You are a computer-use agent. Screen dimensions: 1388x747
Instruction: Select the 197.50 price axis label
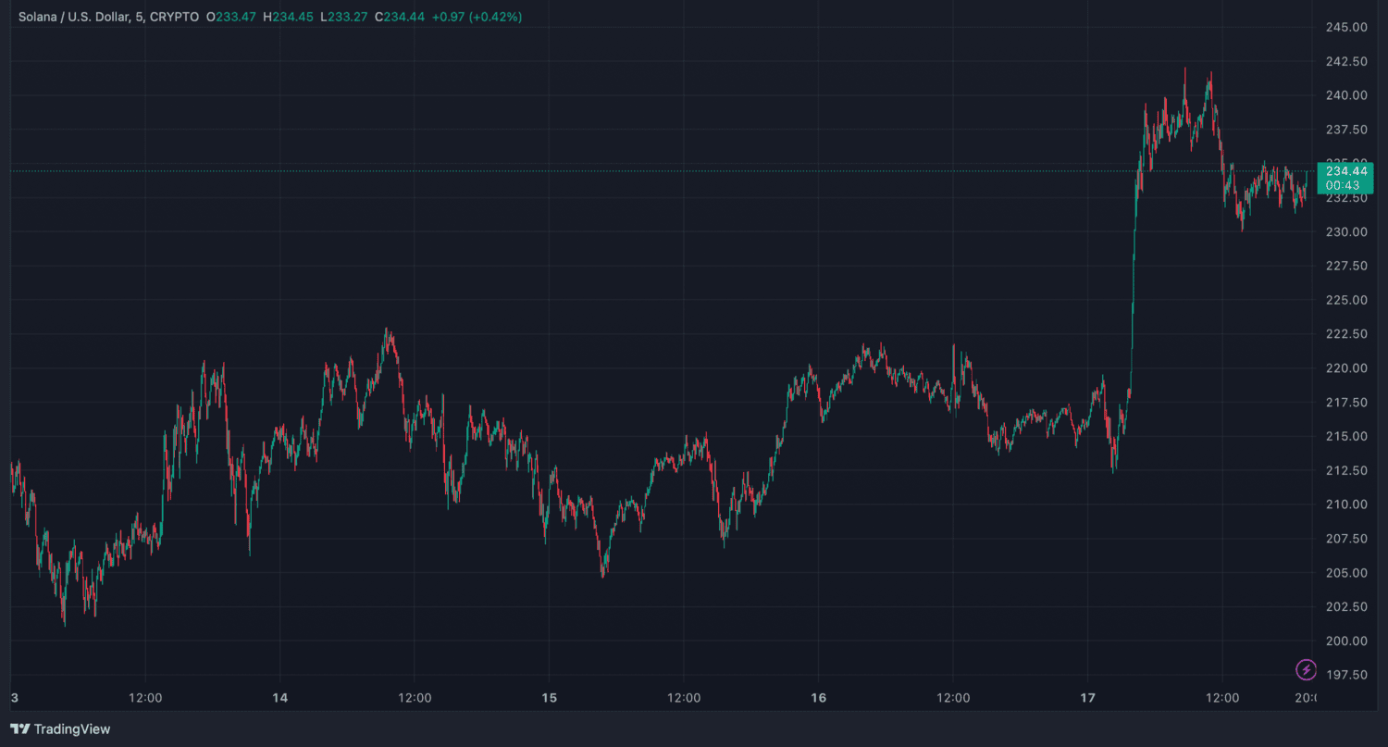click(1346, 675)
